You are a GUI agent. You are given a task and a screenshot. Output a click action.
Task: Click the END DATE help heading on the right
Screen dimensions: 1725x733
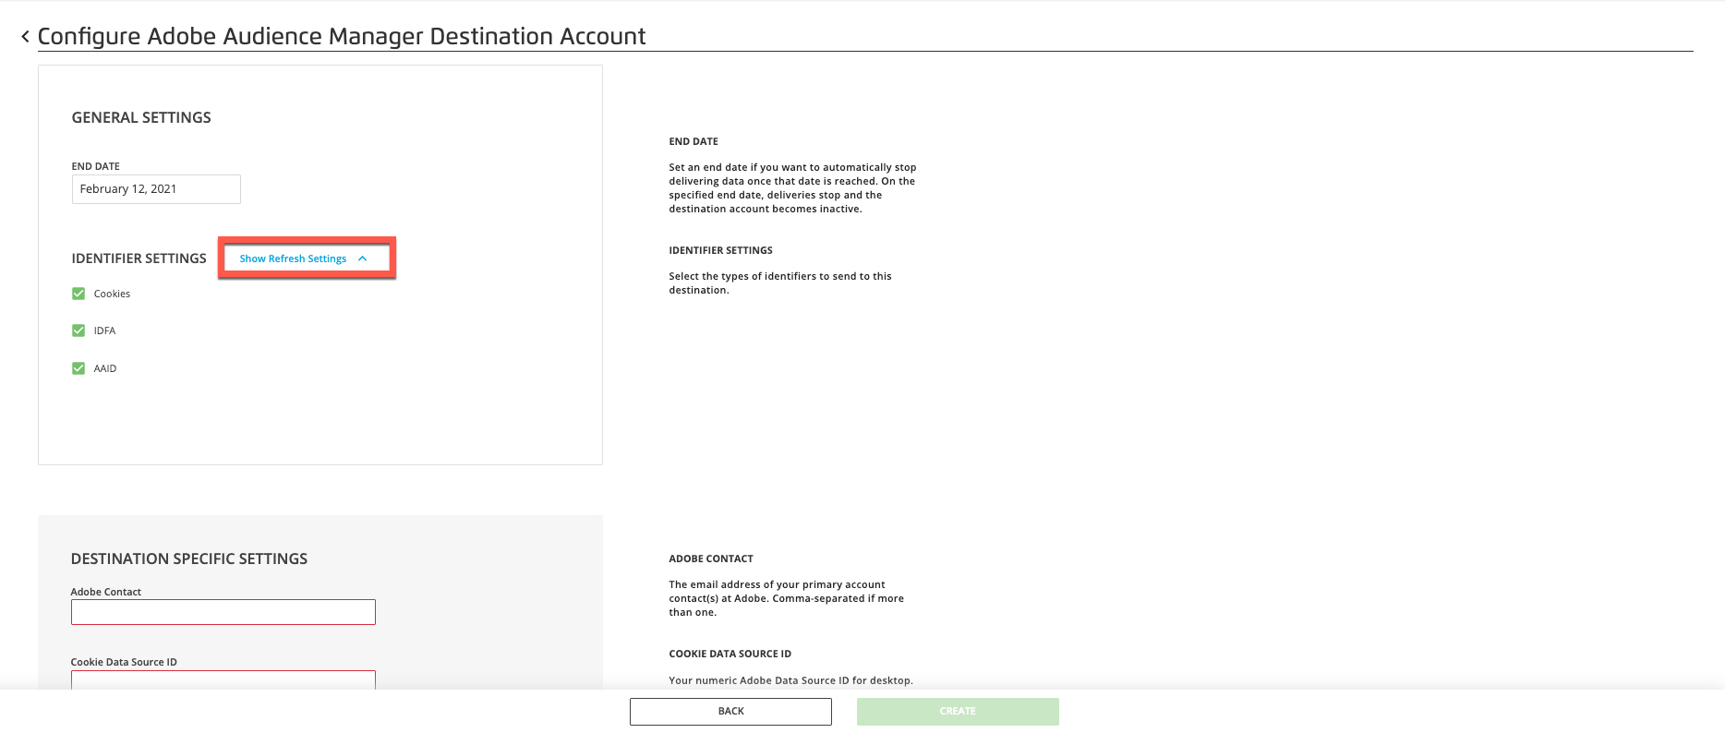point(694,141)
